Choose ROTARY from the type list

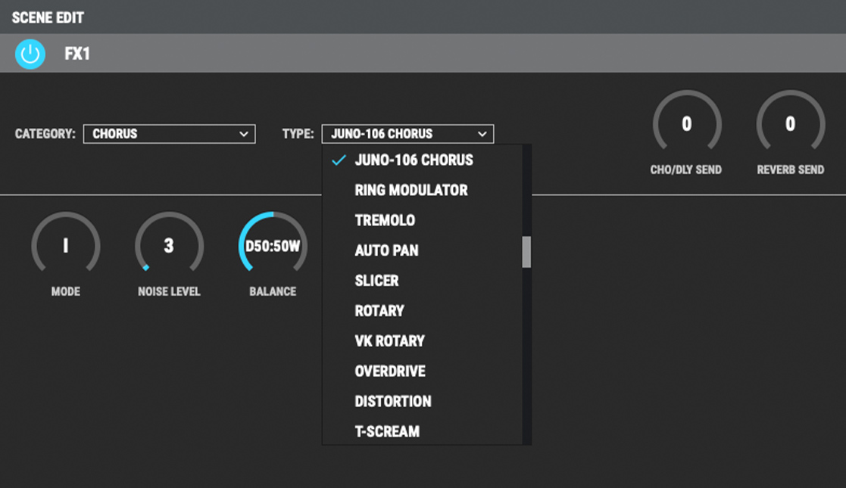click(x=422, y=311)
